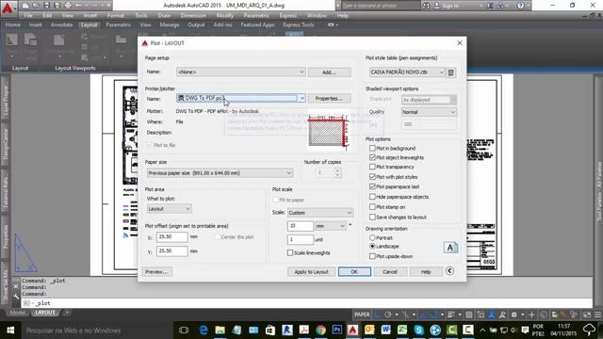Open Adobe Acrobat taskbar icon
This screenshot has width=603, height=339.
tap(303, 331)
